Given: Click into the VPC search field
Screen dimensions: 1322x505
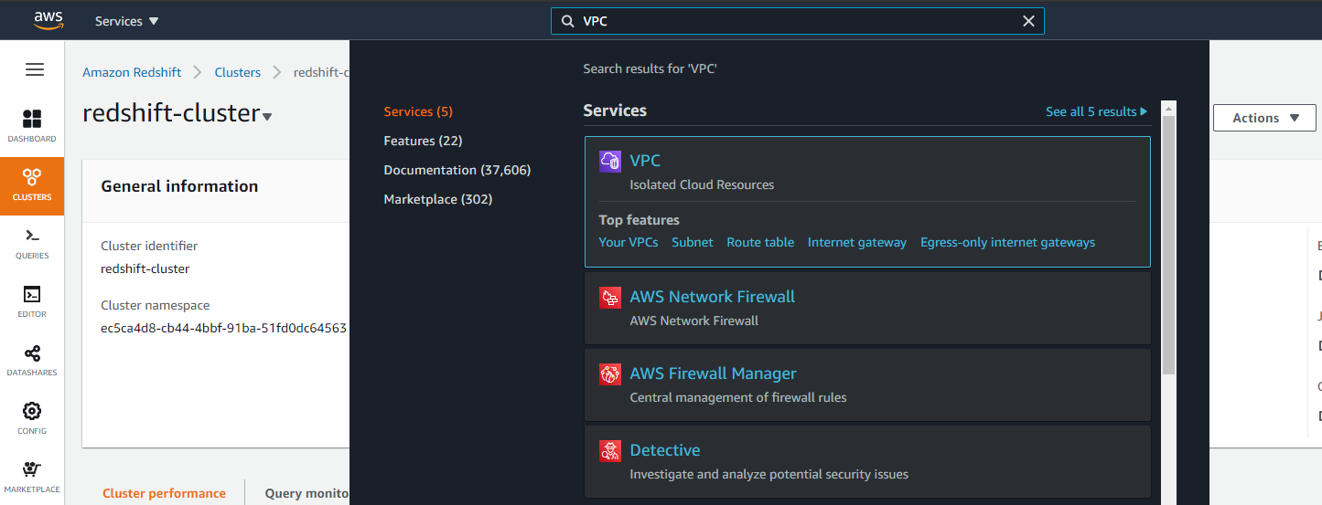Looking at the screenshot, I should [x=796, y=21].
